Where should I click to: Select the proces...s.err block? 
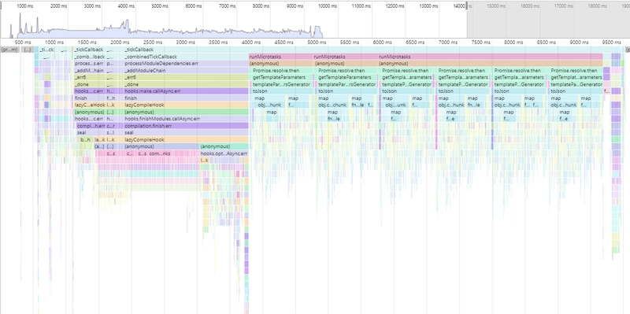pos(89,64)
